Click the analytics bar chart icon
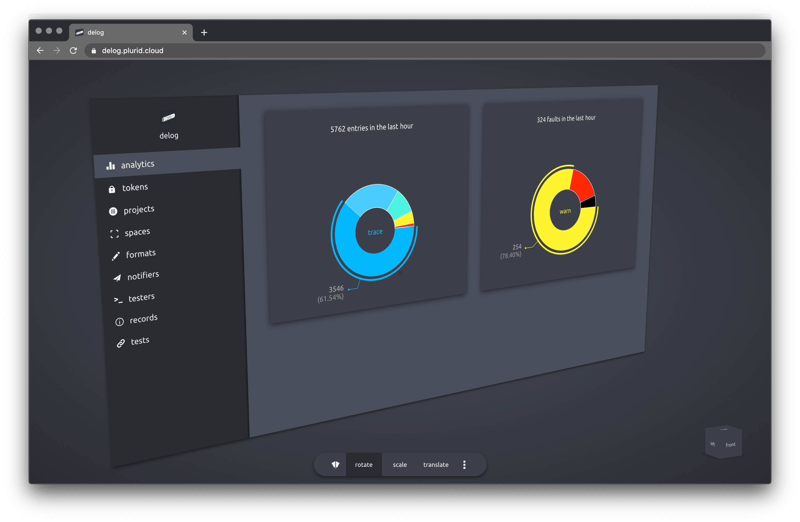 point(111,166)
